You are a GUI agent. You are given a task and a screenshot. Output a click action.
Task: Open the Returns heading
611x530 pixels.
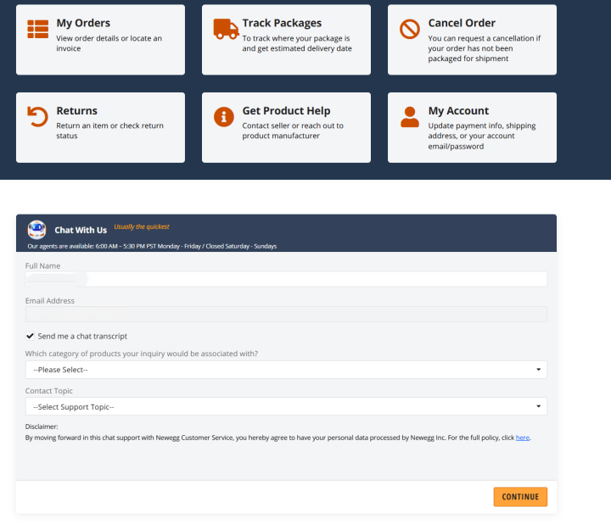click(76, 110)
